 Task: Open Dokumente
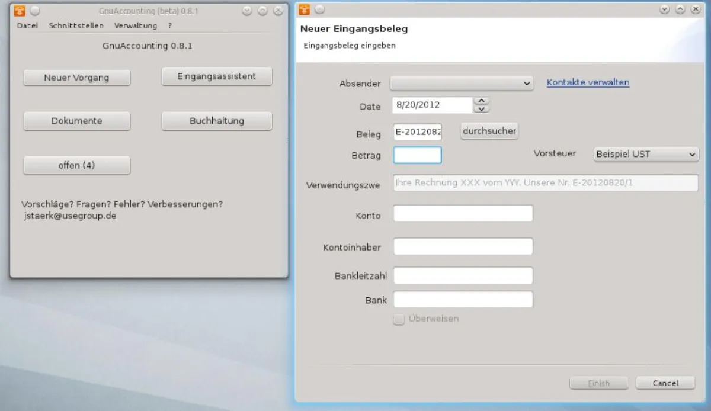pos(77,121)
